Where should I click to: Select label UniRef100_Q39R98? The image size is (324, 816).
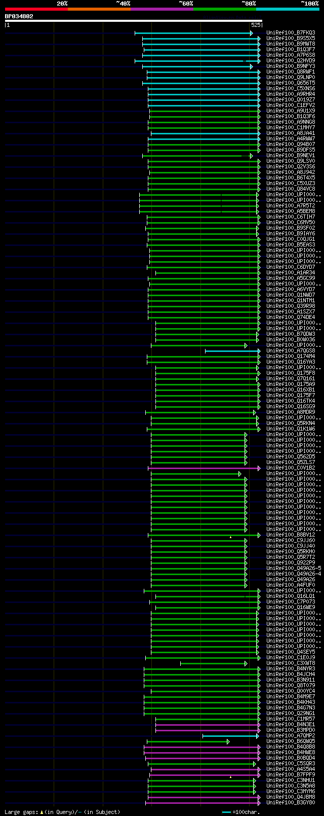pos(291,306)
